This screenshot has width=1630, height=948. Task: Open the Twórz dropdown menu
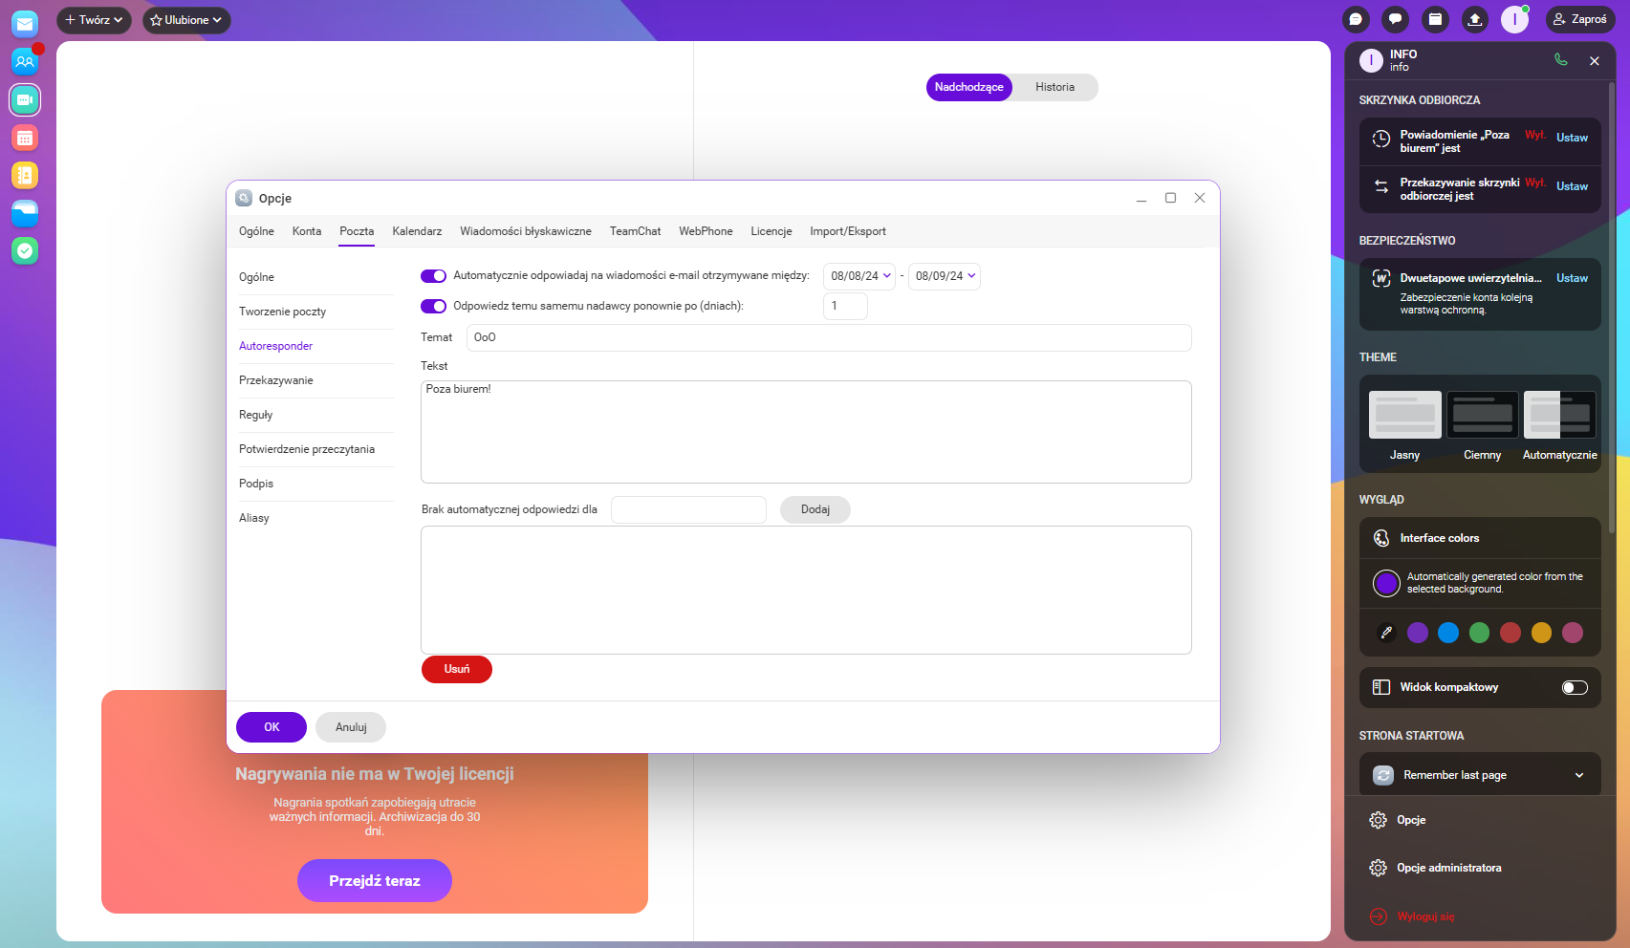click(94, 20)
